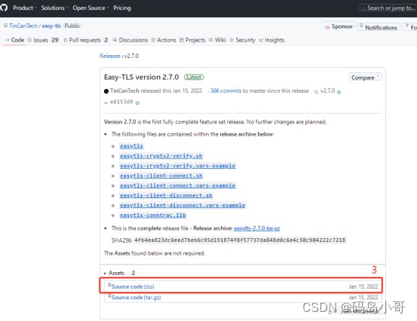Switch to the Issues tab
417x321 pixels.
tap(43, 40)
